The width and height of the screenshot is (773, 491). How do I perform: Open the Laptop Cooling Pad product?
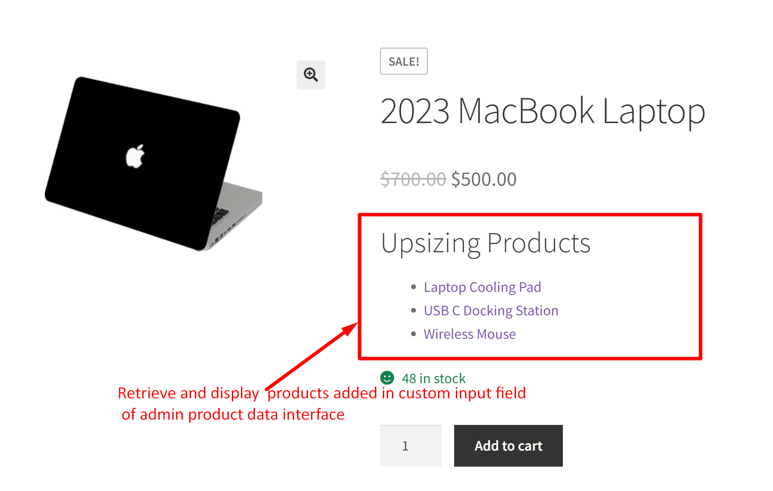point(482,287)
